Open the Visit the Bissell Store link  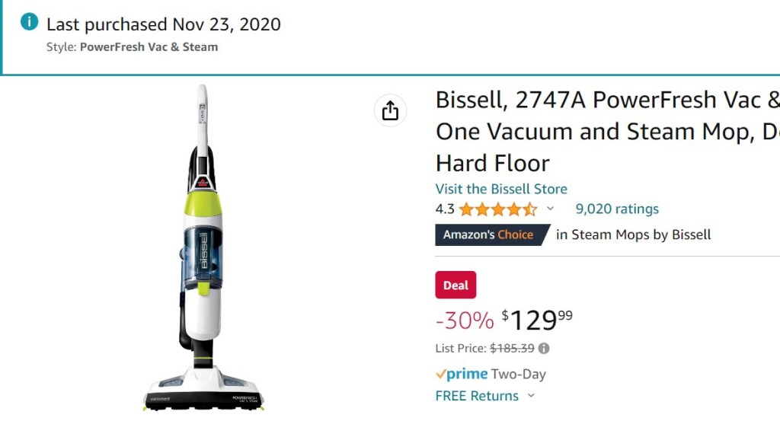point(501,189)
